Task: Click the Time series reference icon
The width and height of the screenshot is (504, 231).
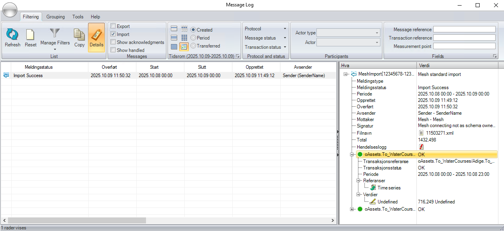Action: tap(373, 187)
